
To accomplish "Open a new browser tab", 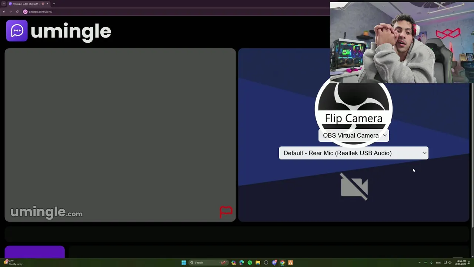I will pos(54,4).
